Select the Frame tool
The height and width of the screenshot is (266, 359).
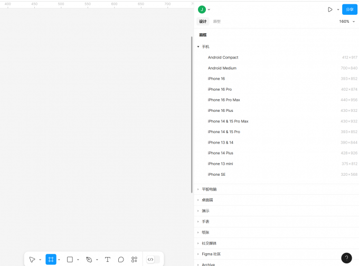[51, 259]
